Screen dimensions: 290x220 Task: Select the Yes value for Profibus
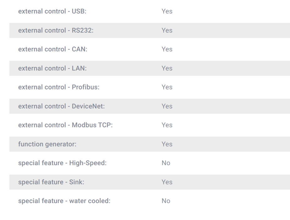[x=167, y=87]
